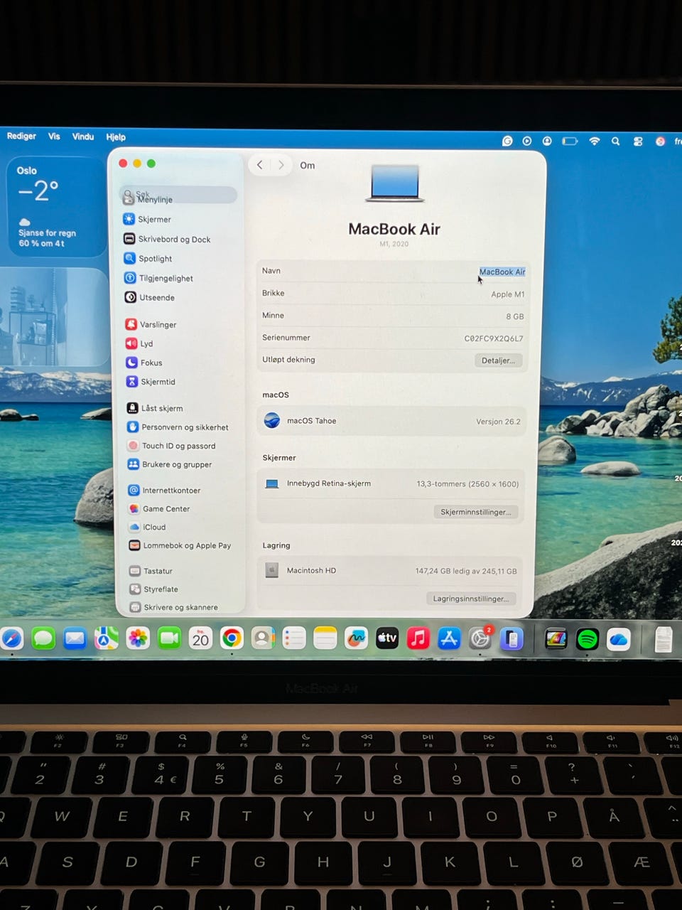Go forward with toolbar chevron
Viewport: 682px width, 910px height.
(281, 165)
